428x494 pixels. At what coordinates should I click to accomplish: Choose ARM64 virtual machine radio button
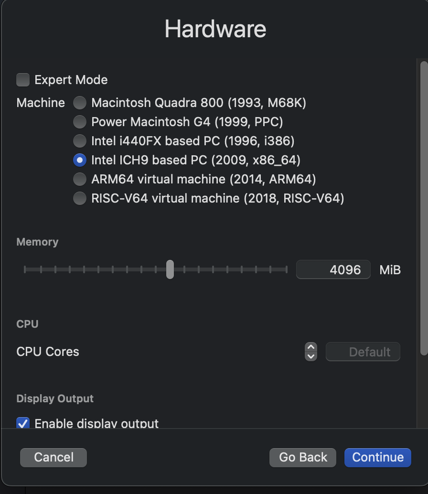pos(80,179)
